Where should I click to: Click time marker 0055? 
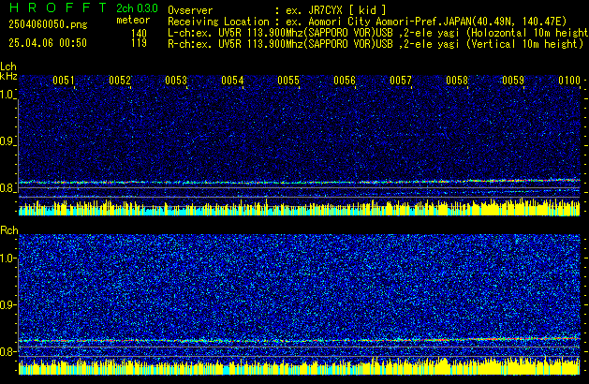coord(288,81)
